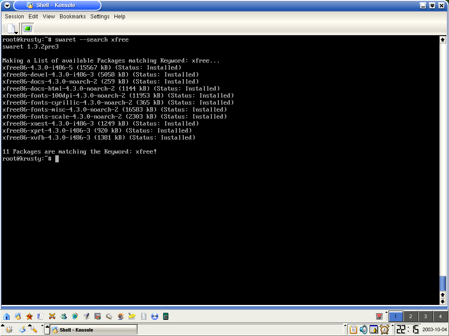449x336 pixels.
Task: Click the 'xfree86-fonts-100dpi-4.3.0-noarch-2' line
Action: (118, 96)
